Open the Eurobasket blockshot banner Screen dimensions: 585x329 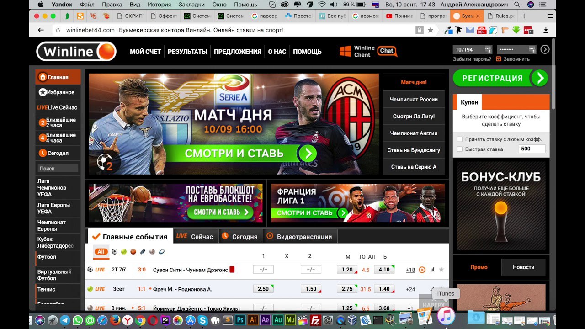pyautogui.click(x=175, y=203)
